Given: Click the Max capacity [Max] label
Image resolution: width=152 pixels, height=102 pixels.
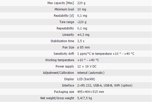Looking at the screenshot, I should click(x=61, y=3).
